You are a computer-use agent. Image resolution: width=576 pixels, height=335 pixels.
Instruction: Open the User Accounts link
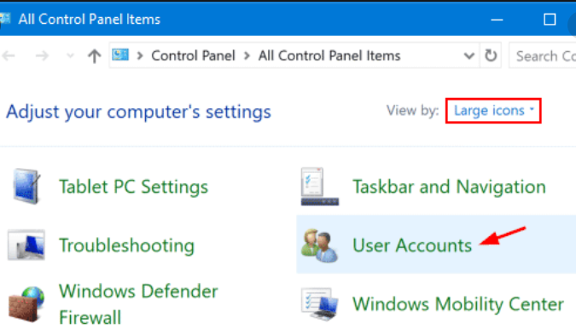tap(412, 245)
